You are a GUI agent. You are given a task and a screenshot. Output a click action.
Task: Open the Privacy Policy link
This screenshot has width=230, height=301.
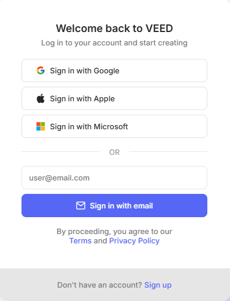pos(134,241)
